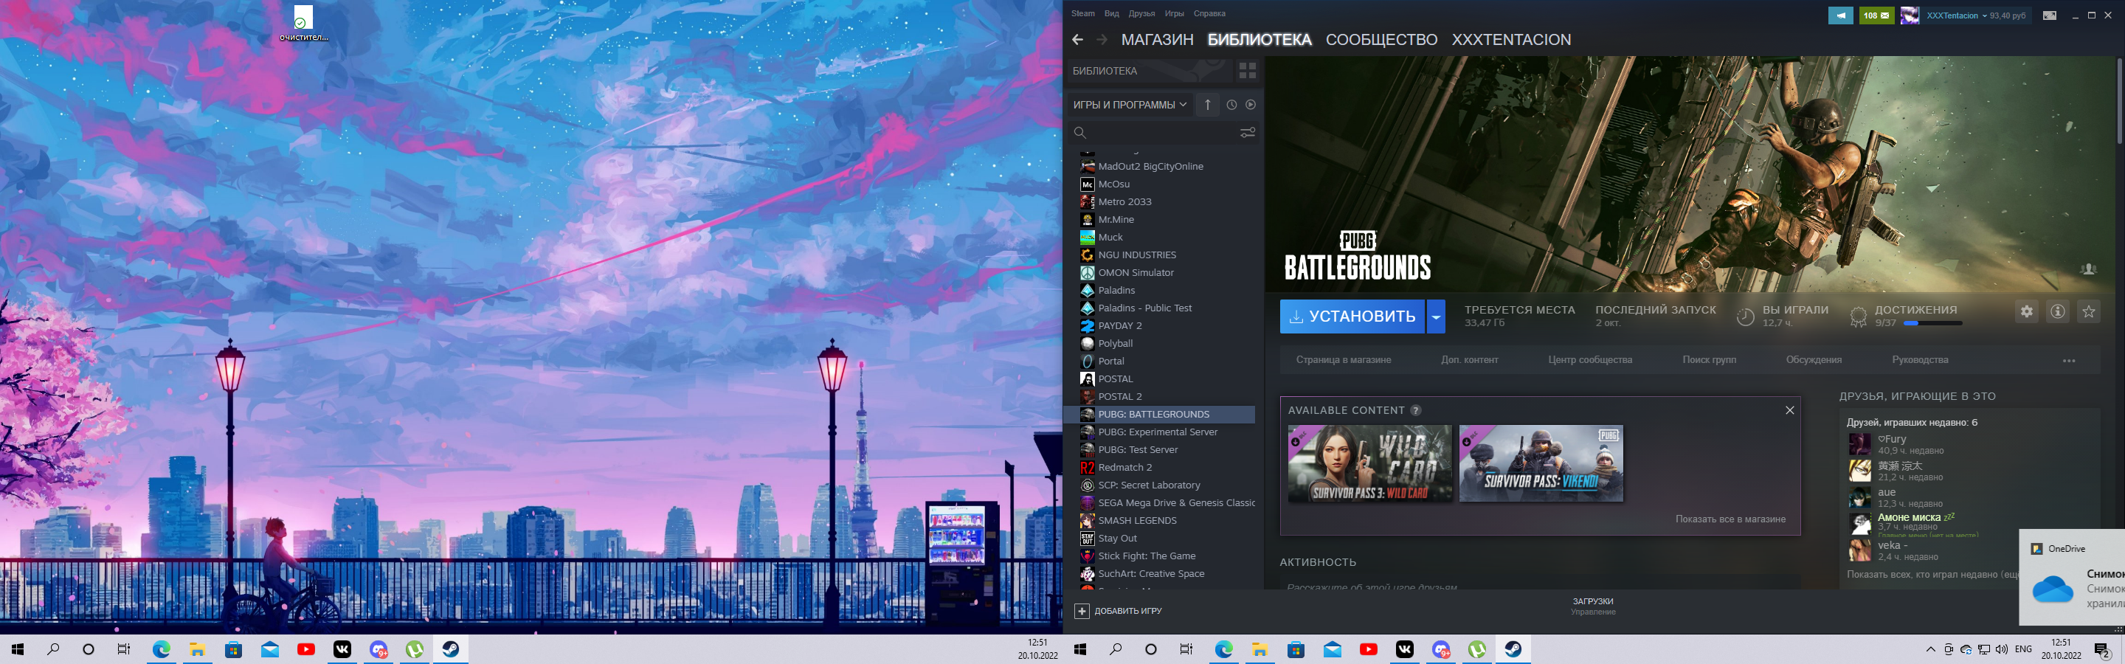Open YouTube from the taskbar under Steam

coord(1368,649)
